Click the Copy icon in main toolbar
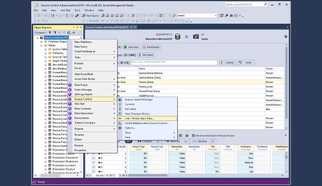The width and height of the screenshot is (322, 186). (133, 16)
